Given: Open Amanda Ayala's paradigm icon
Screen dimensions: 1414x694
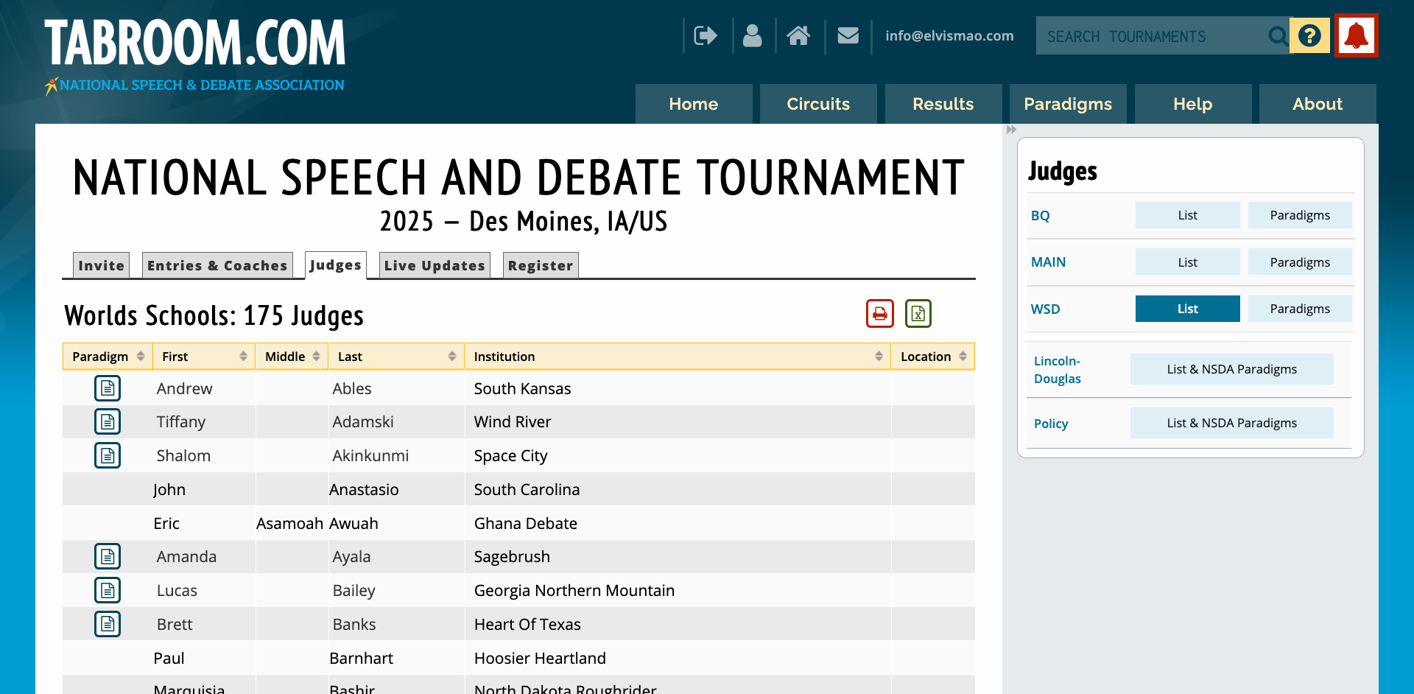Looking at the screenshot, I should [x=108, y=556].
